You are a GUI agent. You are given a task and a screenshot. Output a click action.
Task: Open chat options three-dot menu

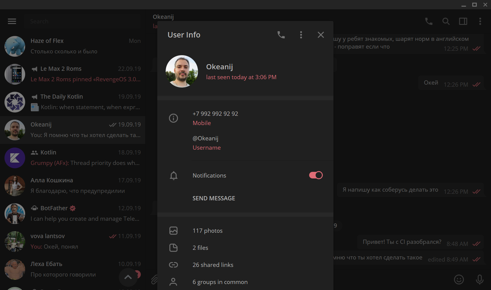click(480, 21)
